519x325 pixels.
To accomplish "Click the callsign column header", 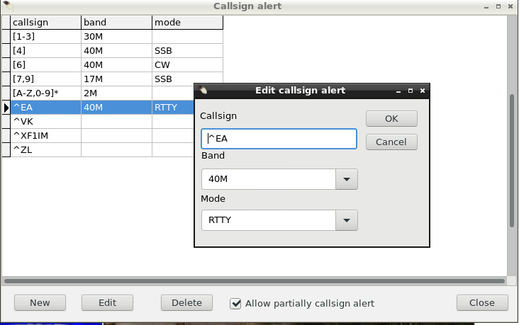I will pos(45,22).
